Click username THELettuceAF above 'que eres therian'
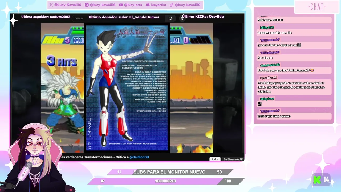The width and height of the screenshot is (341, 192). [270, 40]
